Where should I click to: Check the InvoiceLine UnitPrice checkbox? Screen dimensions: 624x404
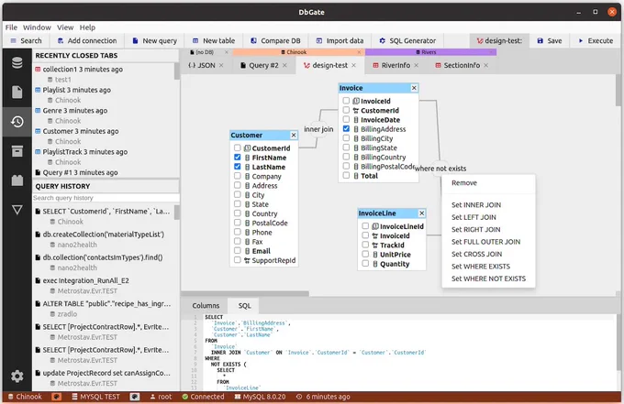(x=365, y=255)
